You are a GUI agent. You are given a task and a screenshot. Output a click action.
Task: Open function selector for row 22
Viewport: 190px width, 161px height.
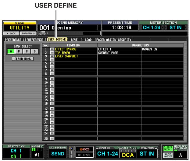tap(52, 126)
